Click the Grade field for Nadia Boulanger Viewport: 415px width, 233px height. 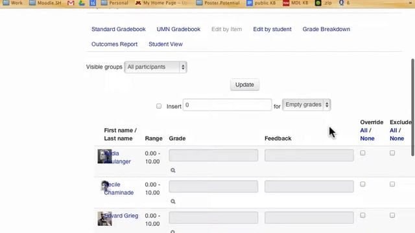click(x=213, y=155)
